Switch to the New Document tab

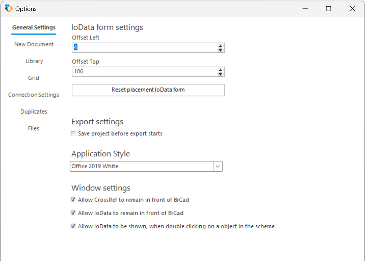(34, 44)
